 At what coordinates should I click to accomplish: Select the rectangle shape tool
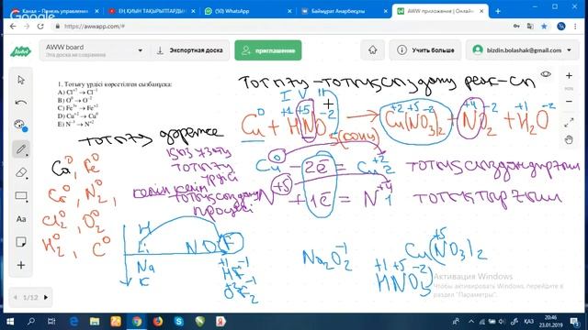pos(21,196)
